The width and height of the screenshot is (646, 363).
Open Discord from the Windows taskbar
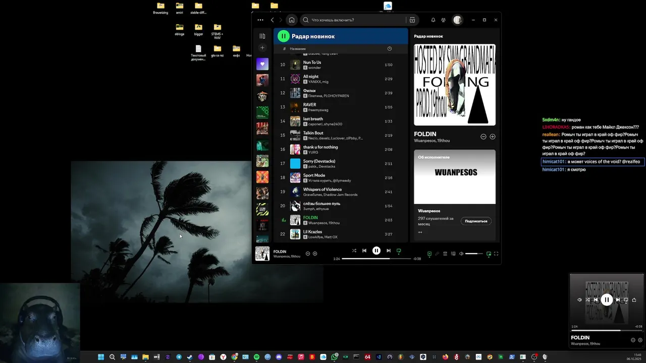(x=279, y=357)
